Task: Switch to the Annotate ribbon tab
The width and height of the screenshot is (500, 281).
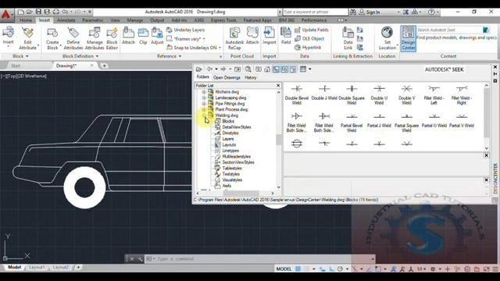Action: click(66, 20)
